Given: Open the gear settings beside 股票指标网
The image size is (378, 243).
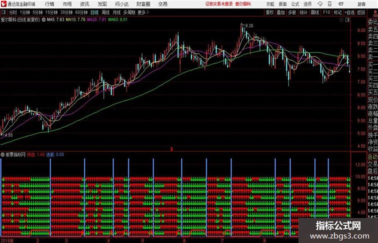Looking at the screenshot, I should (3, 154).
